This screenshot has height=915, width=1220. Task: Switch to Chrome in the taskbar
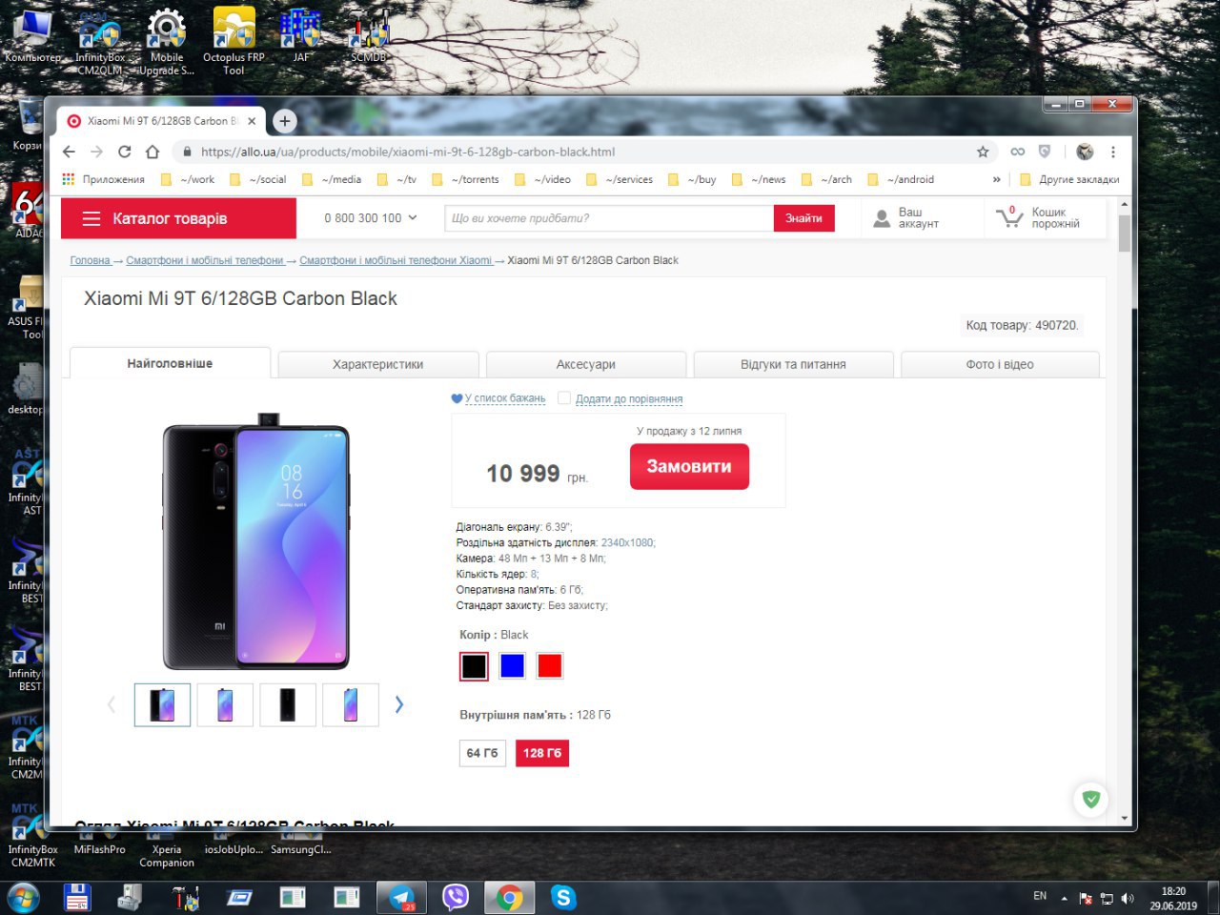pos(509,897)
